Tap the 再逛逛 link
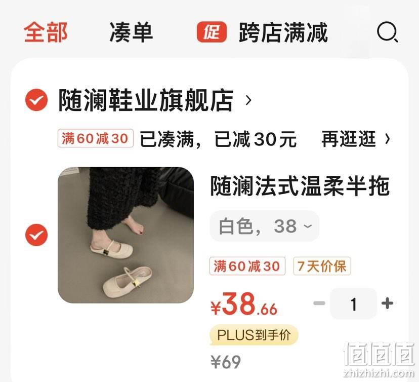 tap(348, 139)
